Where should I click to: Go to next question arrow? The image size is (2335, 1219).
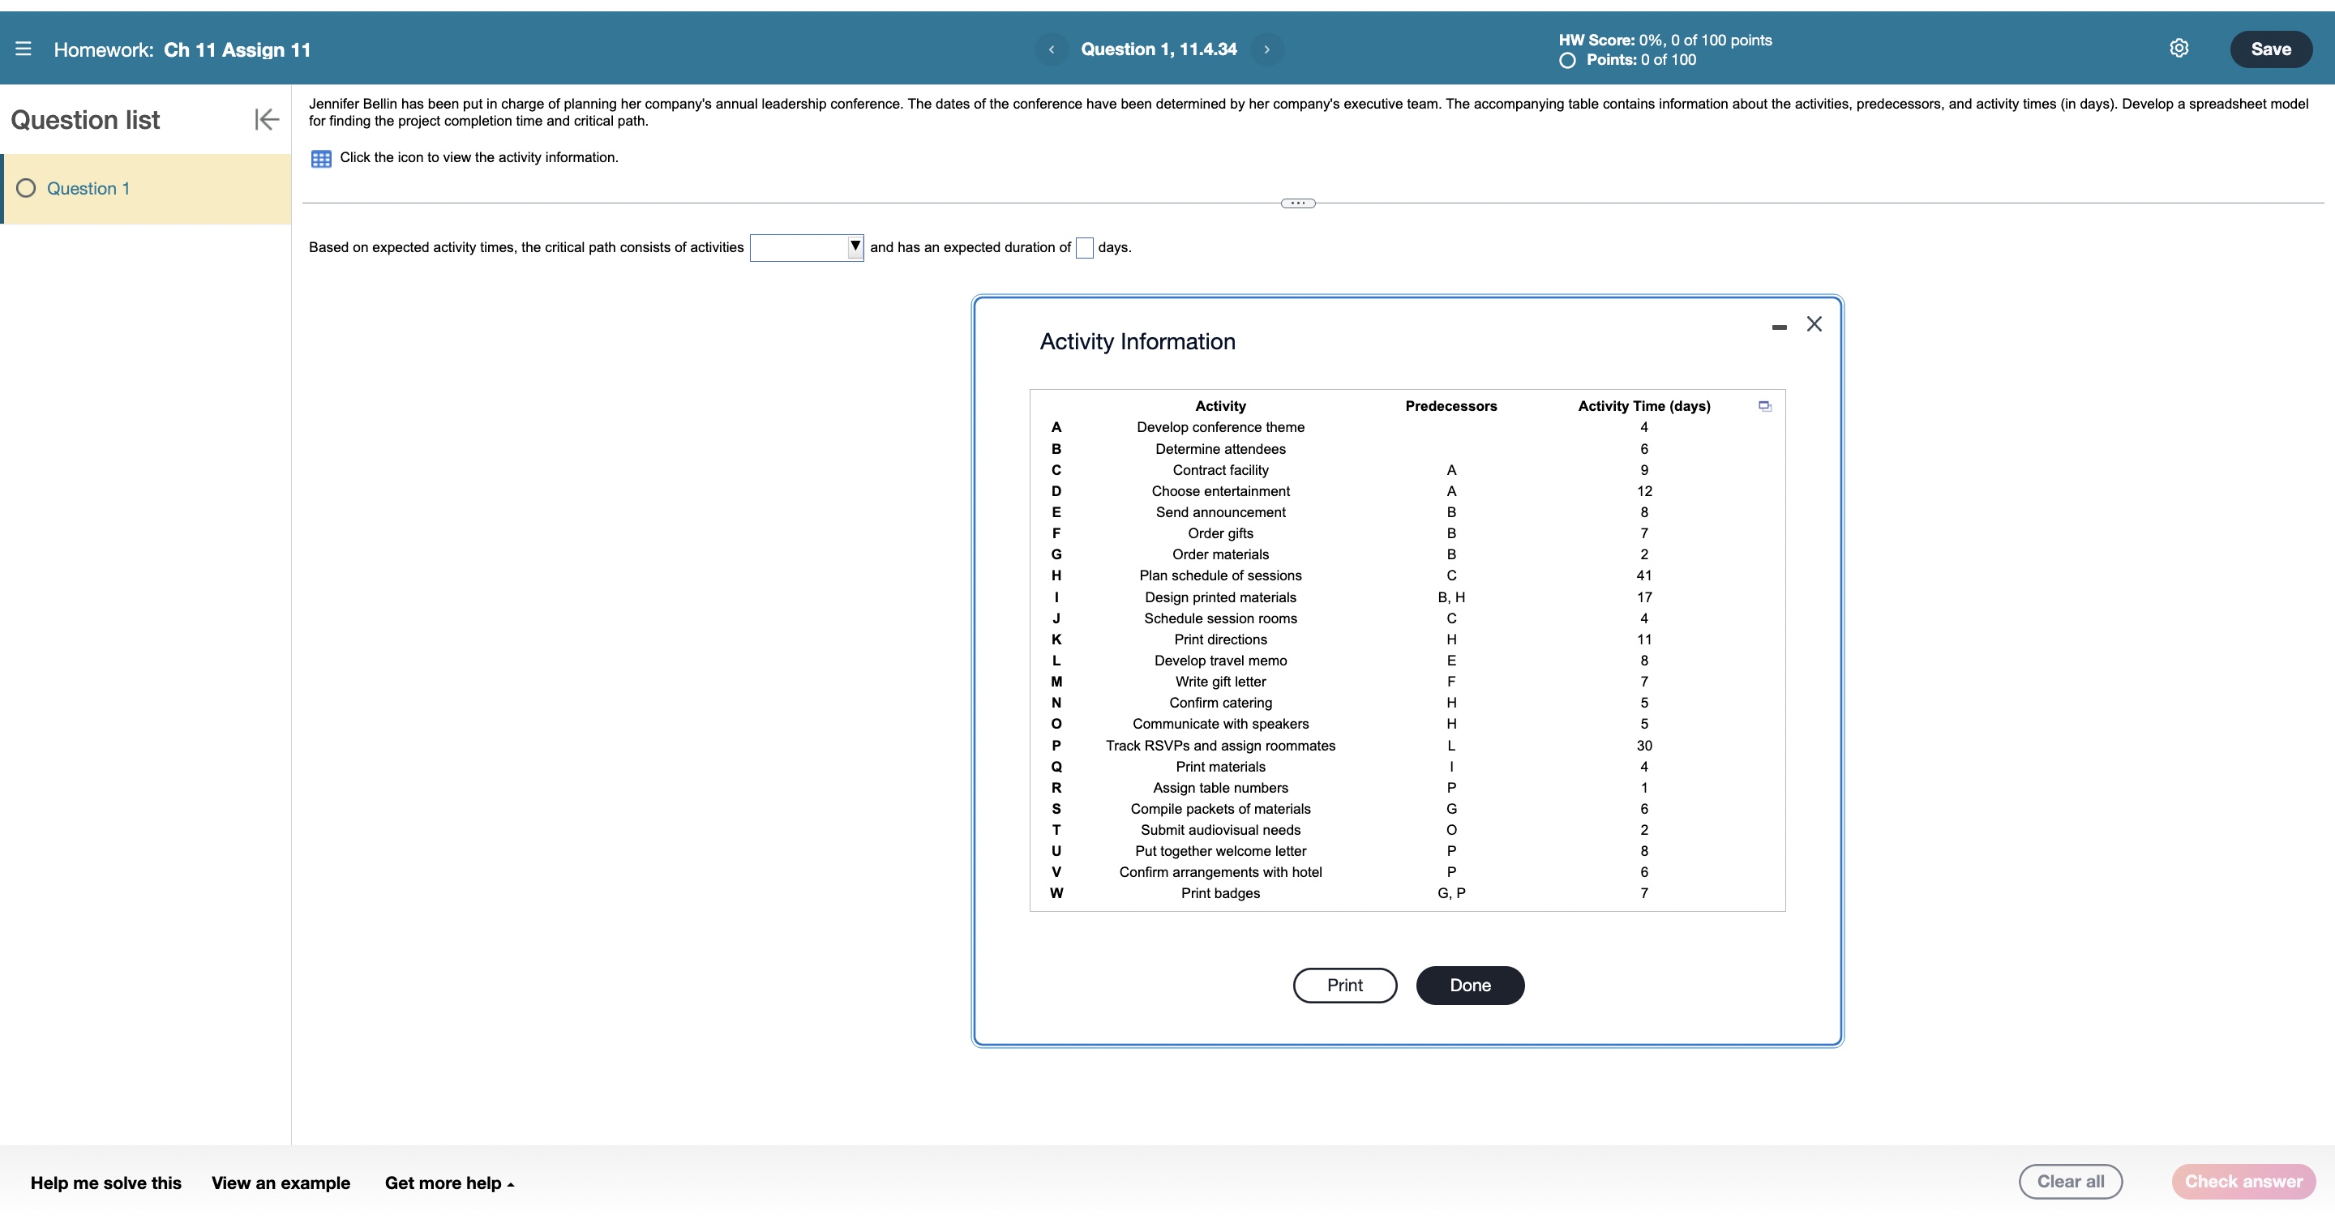[1266, 49]
